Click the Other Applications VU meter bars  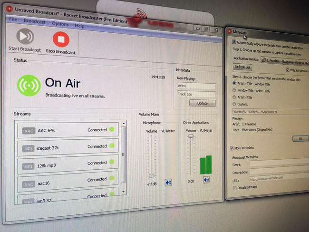(206, 165)
